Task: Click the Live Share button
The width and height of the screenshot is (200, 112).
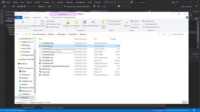Action: point(187,7)
